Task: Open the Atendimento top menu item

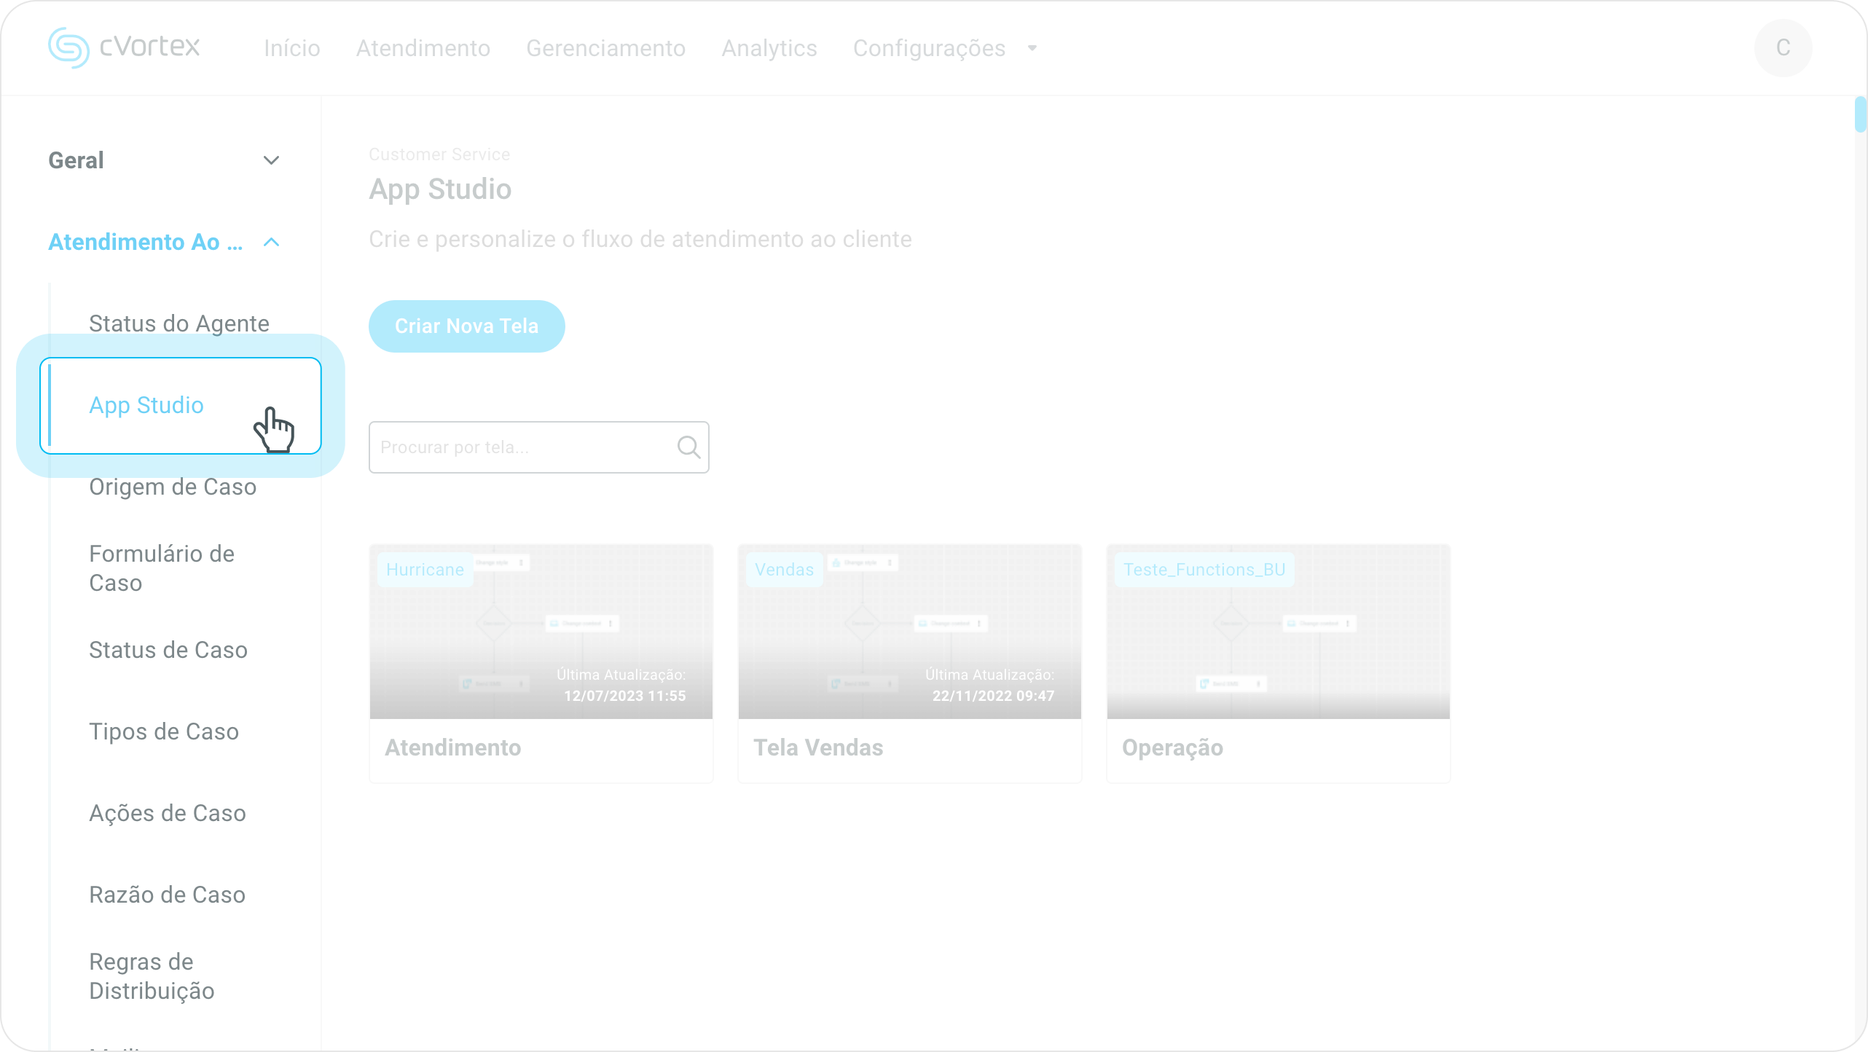Action: [423, 48]
